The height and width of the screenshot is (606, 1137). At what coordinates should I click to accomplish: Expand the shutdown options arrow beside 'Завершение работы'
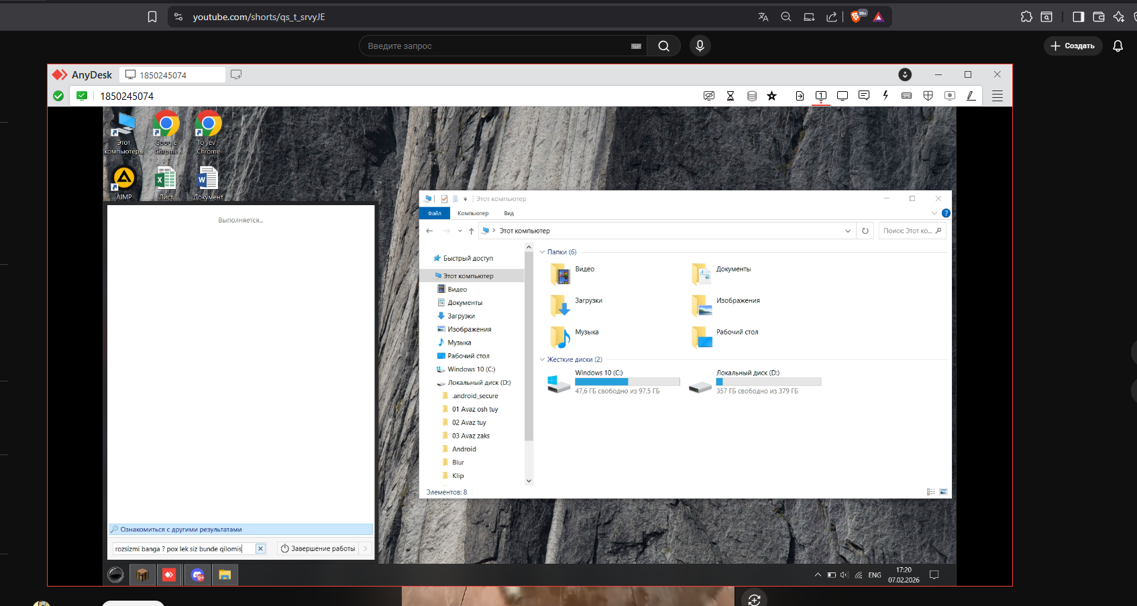coord(366,548)
